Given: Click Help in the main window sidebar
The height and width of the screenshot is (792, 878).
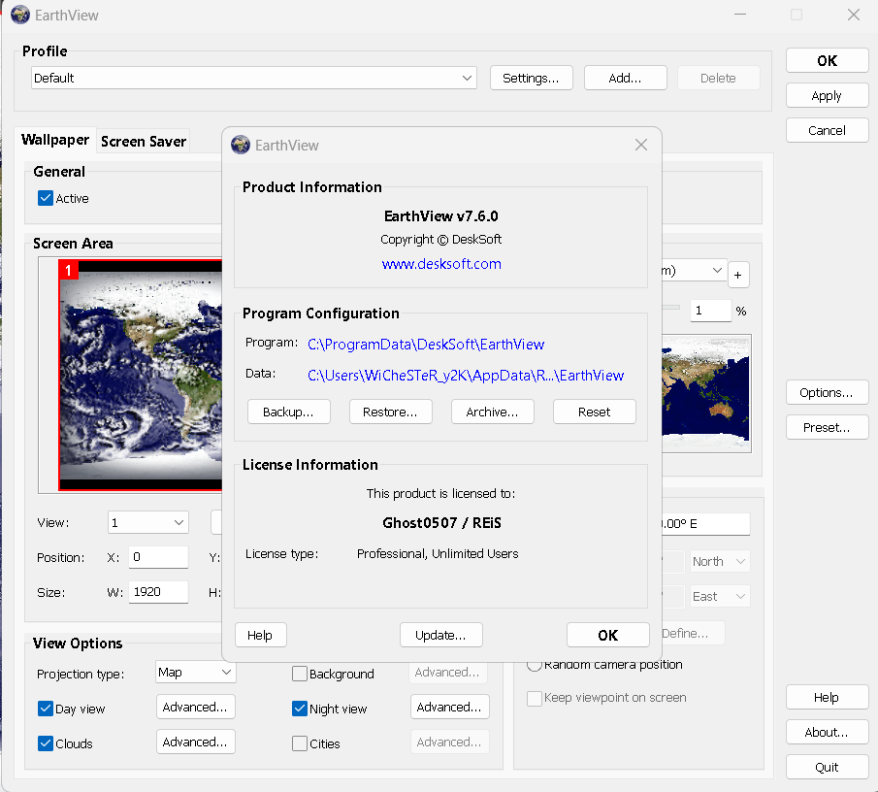Looking at the screenshot, I should click(827, 697).
